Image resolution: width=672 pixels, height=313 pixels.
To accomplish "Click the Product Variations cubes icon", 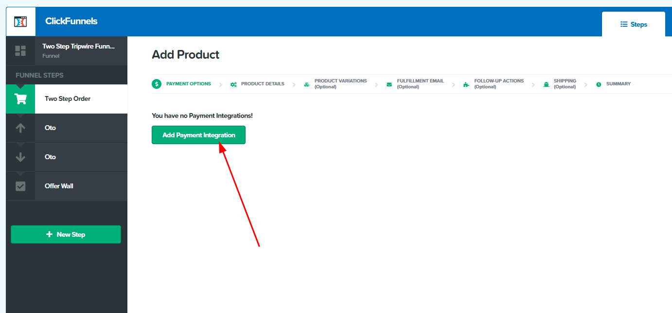I will click(x=307, y=84).
